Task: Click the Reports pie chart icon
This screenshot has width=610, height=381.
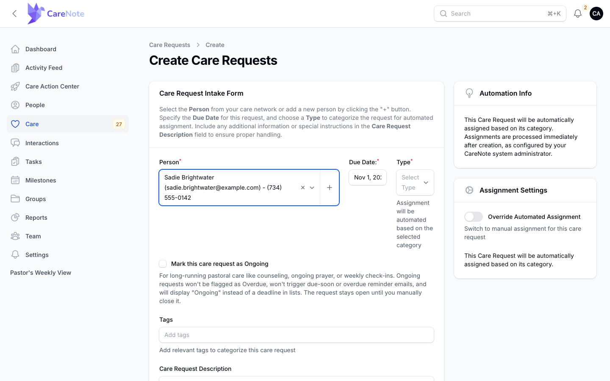Action: pyautogui.click(x=15, y=218)
